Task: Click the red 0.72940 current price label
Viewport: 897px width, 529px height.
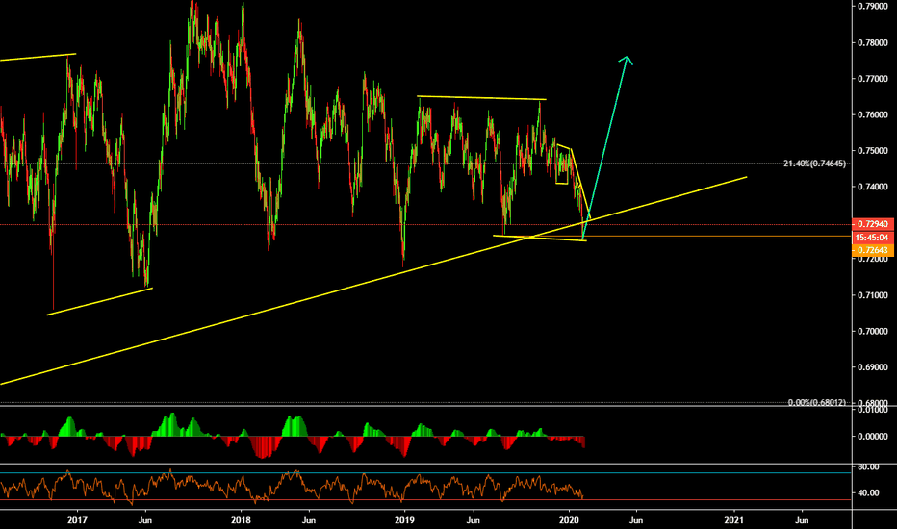Action: pyautogui.click(x=872, y=224)
